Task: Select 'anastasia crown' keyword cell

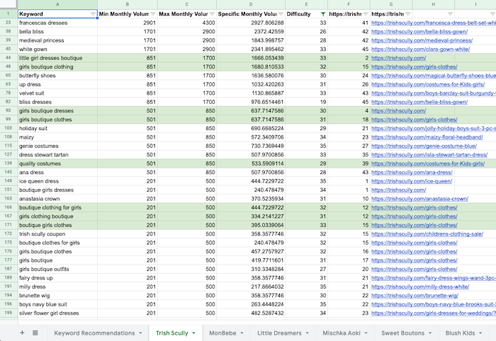Action: pos(57,199)
